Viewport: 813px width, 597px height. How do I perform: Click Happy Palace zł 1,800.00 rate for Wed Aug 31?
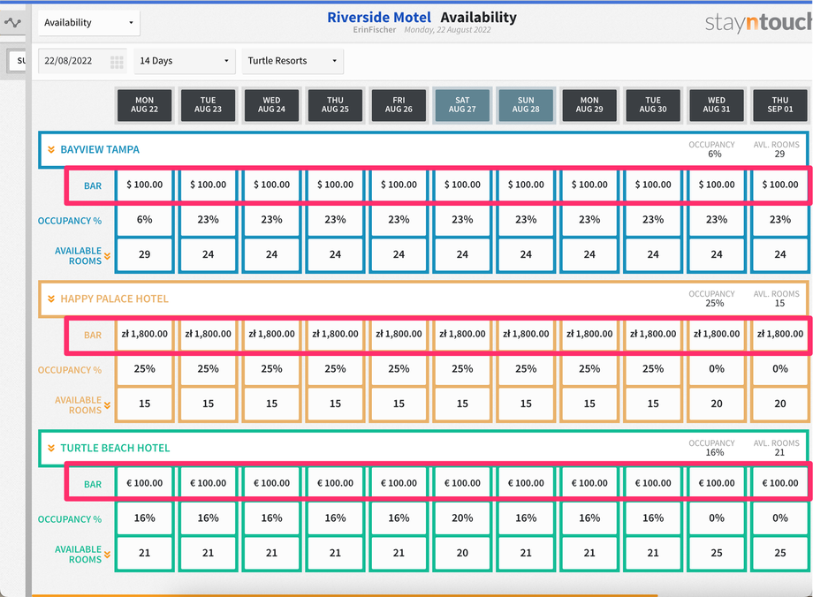[x=717, y=334]
